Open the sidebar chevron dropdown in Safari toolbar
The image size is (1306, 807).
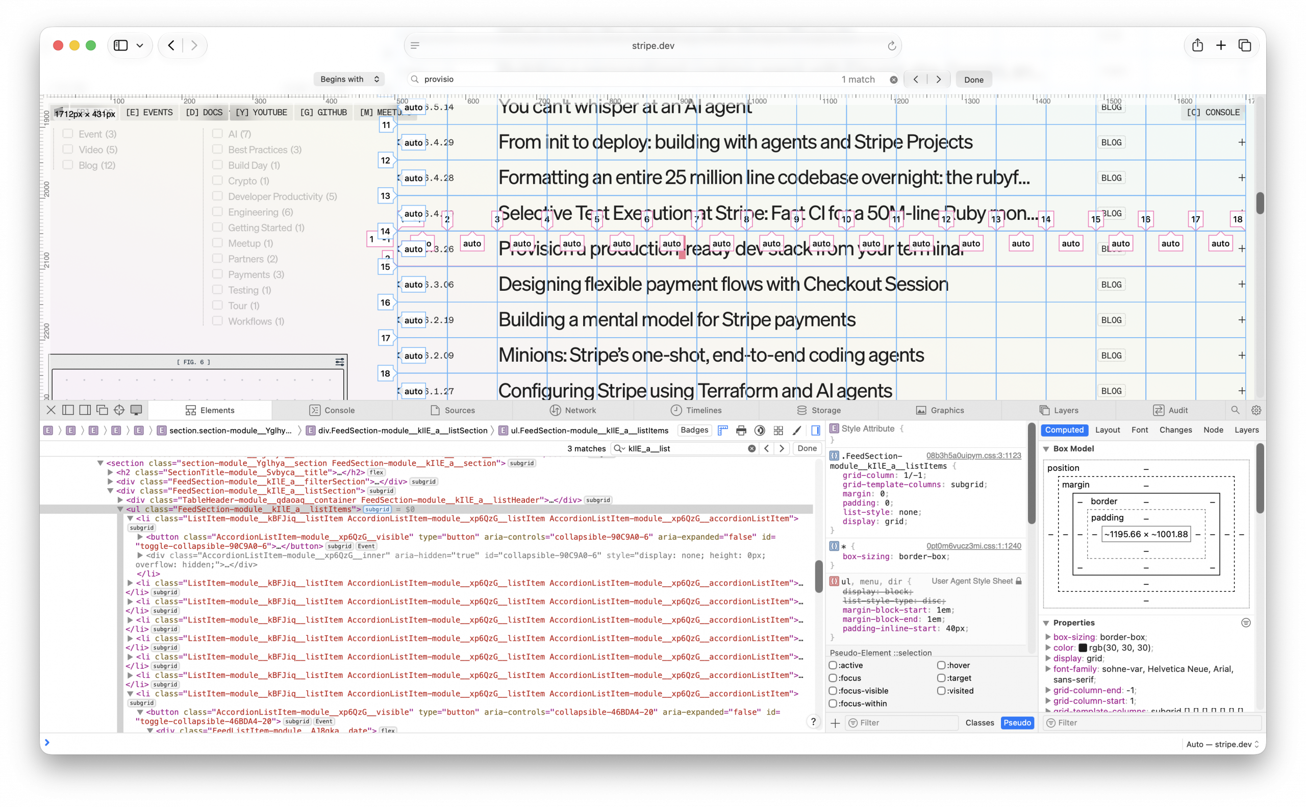point(140,45)
